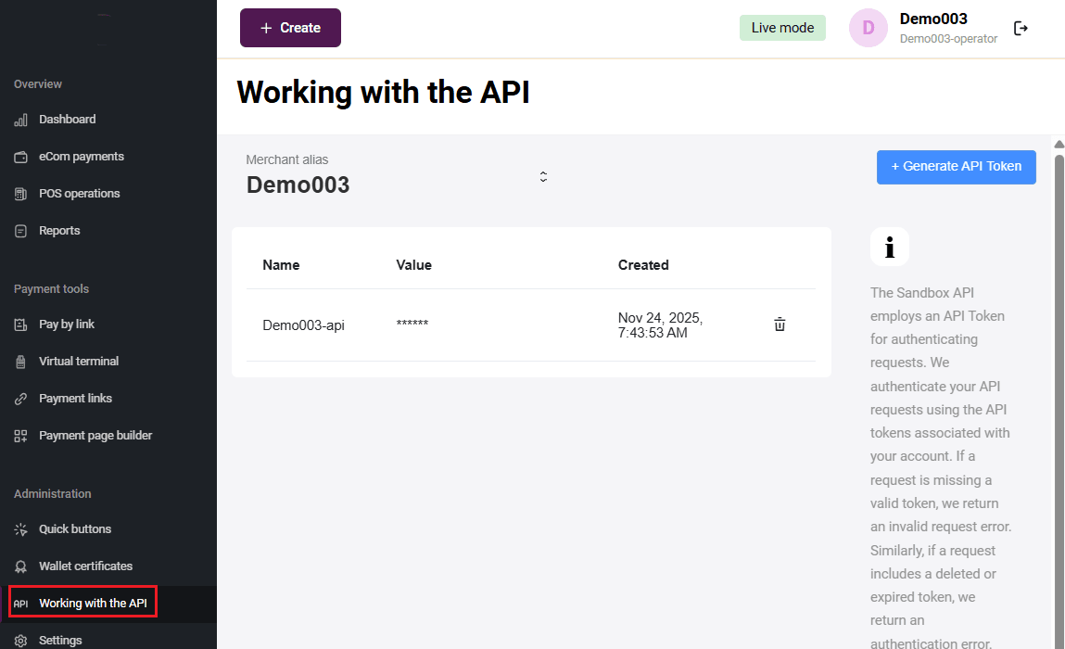The image size is (1065, 649).
Task: Go to Payment links in sidebar
Action: (75, 399)
